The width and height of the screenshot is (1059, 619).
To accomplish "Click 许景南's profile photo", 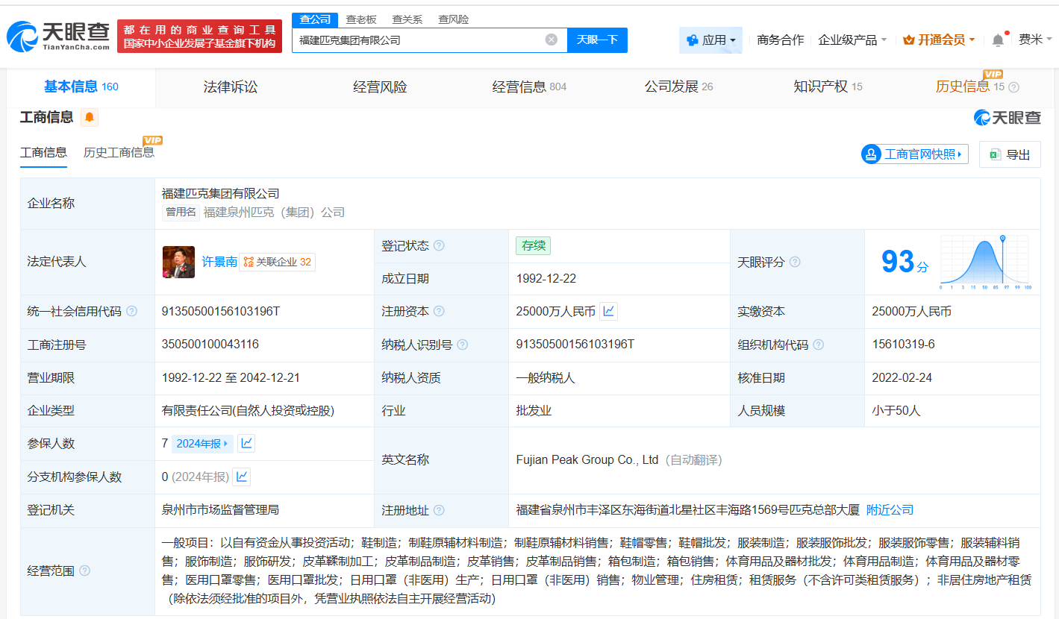I will pos(178,262).
